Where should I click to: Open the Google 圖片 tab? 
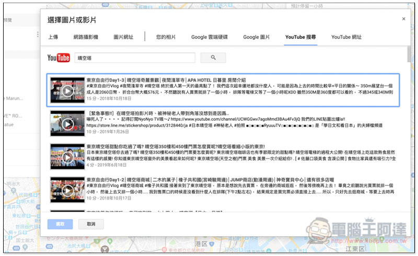point(257,37)
